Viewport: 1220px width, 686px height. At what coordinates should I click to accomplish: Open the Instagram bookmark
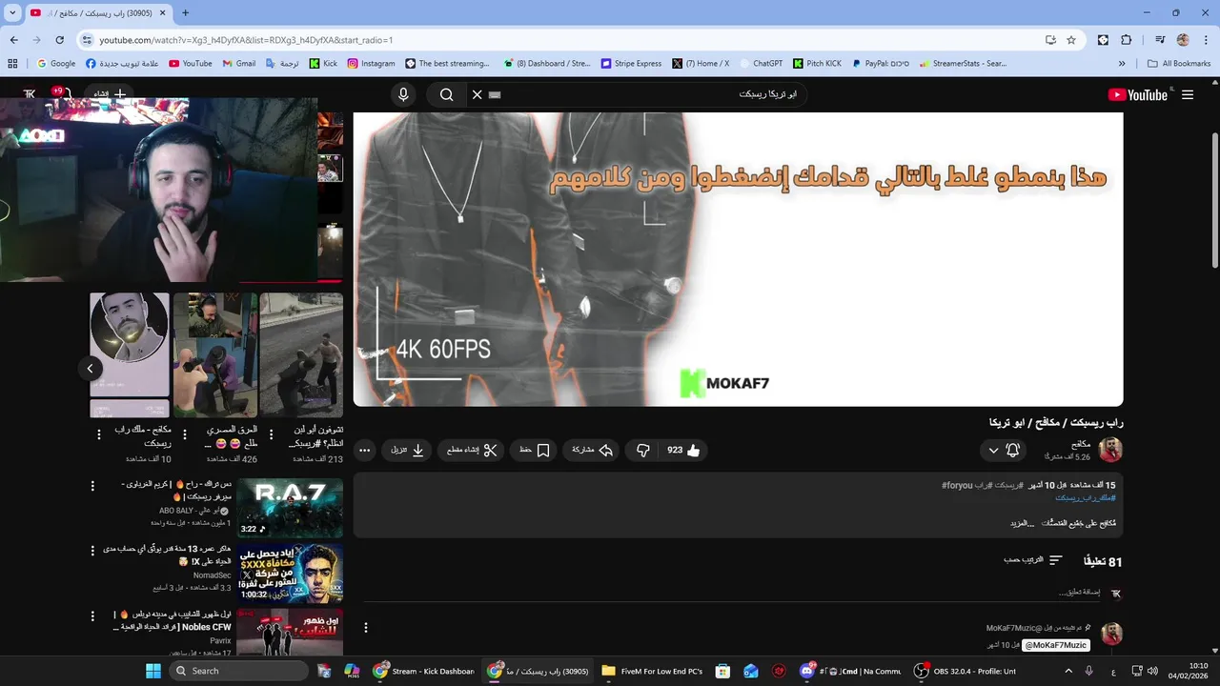371,64
